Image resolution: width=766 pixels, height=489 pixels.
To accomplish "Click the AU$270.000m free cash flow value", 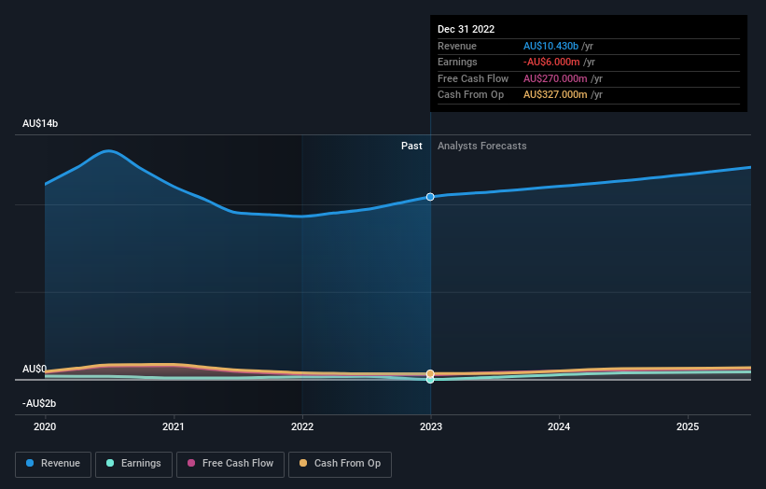I will tap(555, 78).
